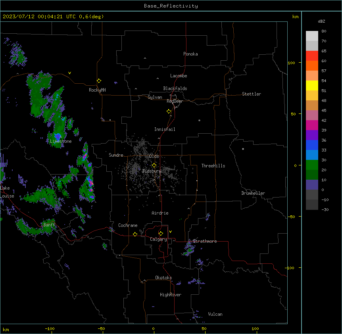Click yellow diamond marker south of RedDeer
342x334 pixels.
pyautogui.click(x=169, y=111)
